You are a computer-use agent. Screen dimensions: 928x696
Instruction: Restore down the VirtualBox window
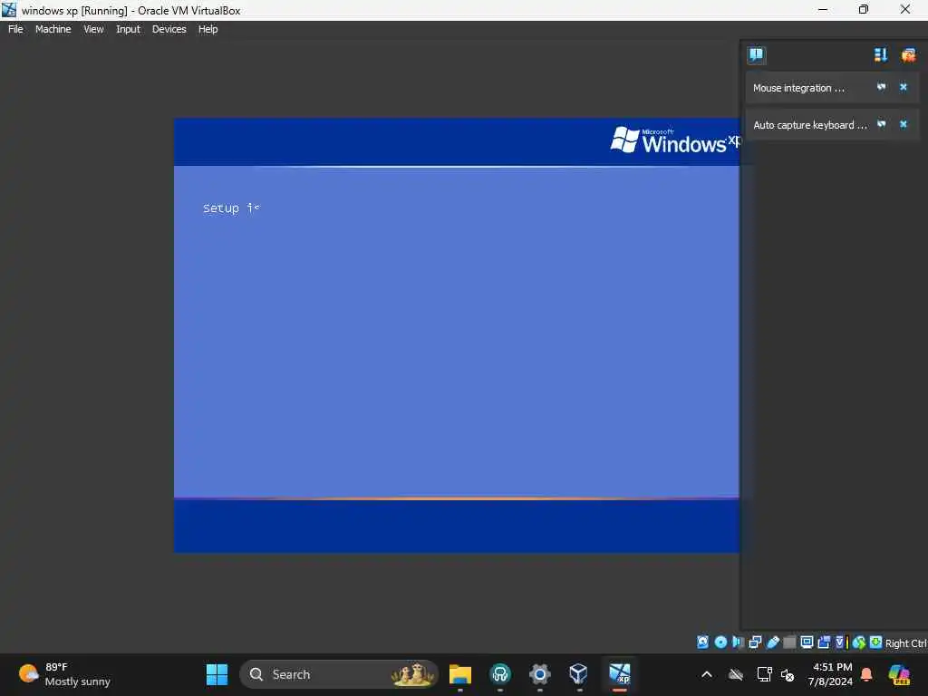click(864, 9)
